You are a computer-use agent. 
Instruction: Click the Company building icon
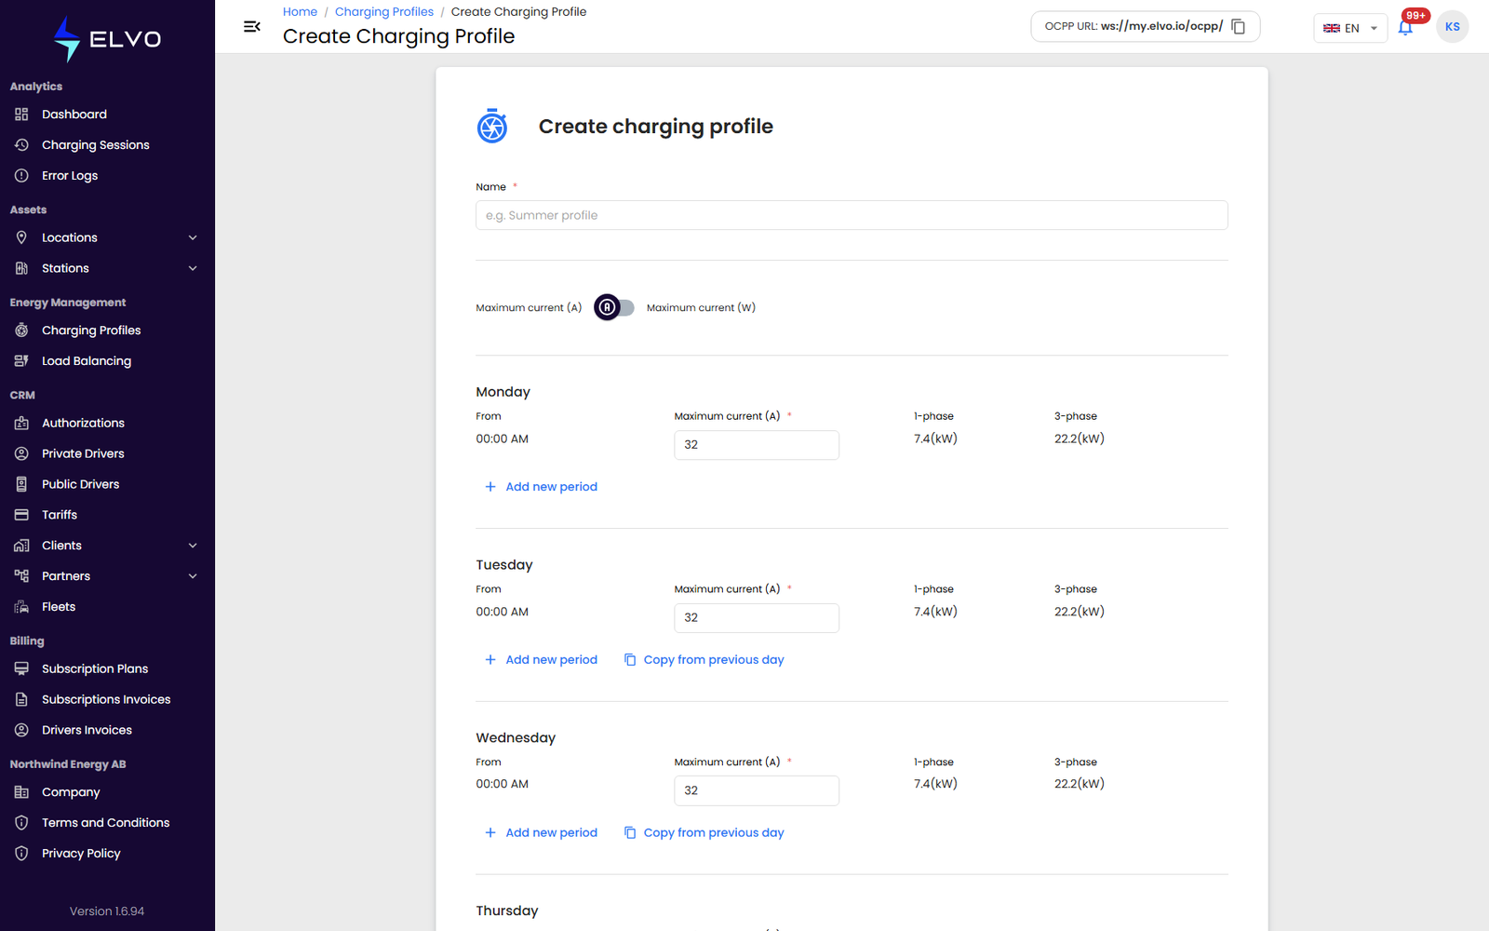click(21, 792)
